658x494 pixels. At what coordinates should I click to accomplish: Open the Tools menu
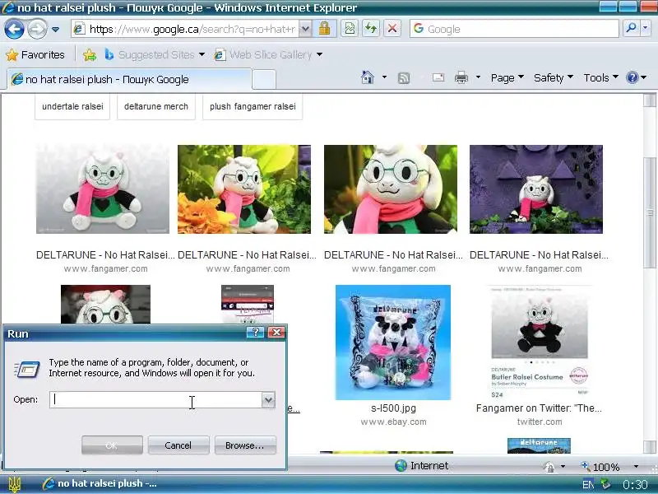(600, 77)
